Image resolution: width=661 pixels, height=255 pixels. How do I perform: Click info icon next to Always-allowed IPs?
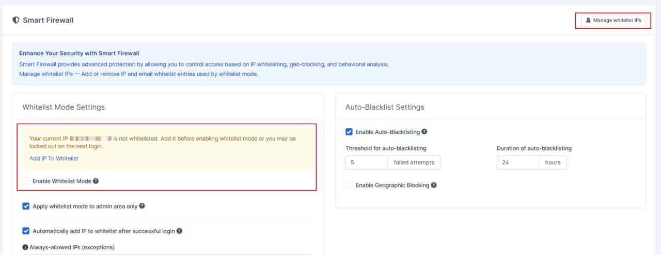click(25, 247)
